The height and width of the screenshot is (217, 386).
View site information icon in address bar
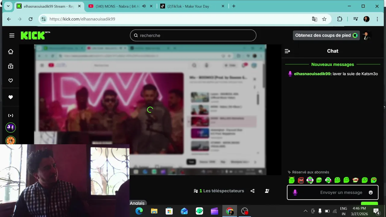43,19
